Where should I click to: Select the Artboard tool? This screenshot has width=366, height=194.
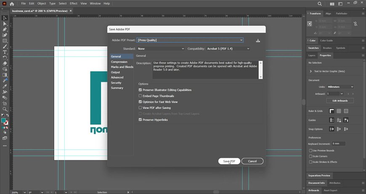5,103
